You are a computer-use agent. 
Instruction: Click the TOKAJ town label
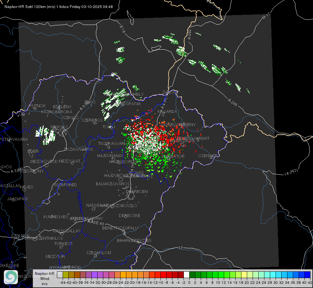click(x=109, y=127)
